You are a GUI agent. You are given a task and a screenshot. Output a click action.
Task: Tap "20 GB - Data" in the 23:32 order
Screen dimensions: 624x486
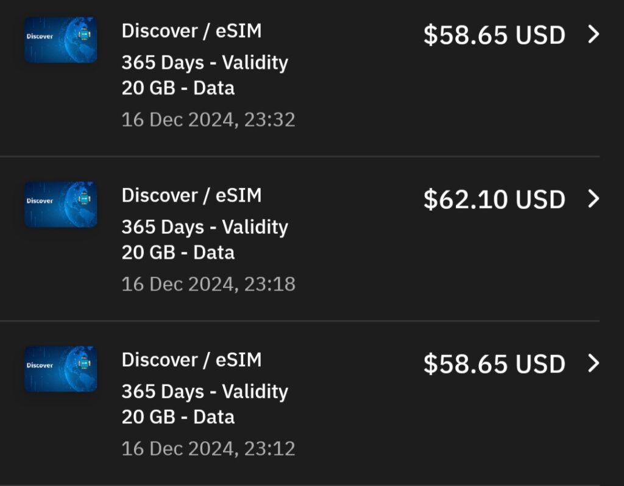point(178,88)
